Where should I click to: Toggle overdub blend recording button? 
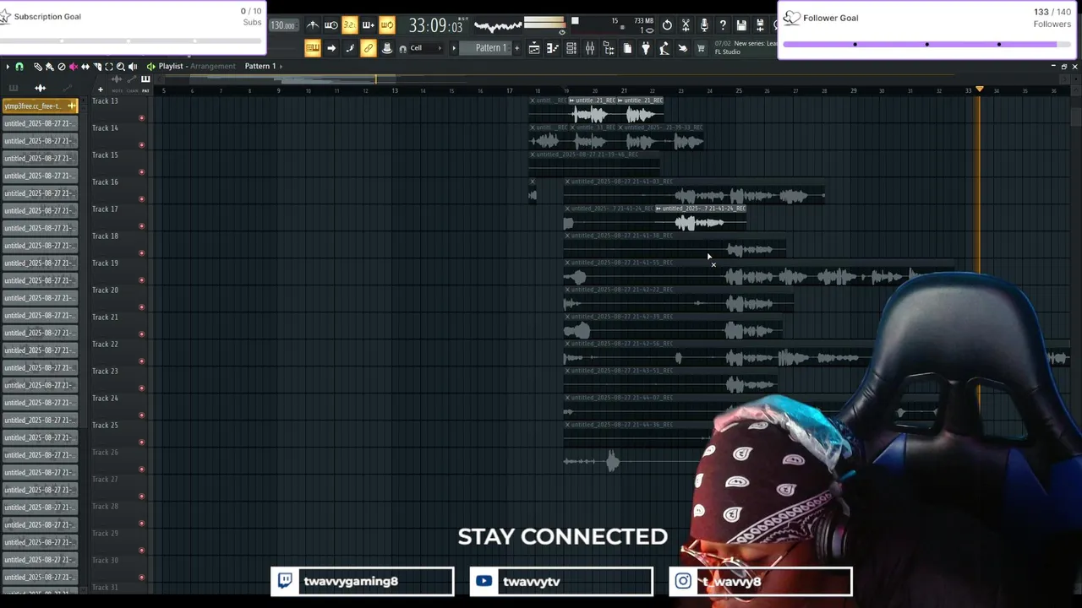(369, 25)
